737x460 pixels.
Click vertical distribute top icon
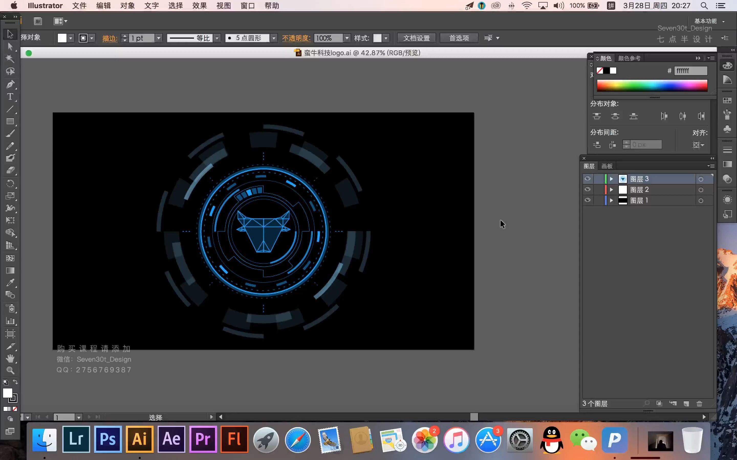point(597,116)
